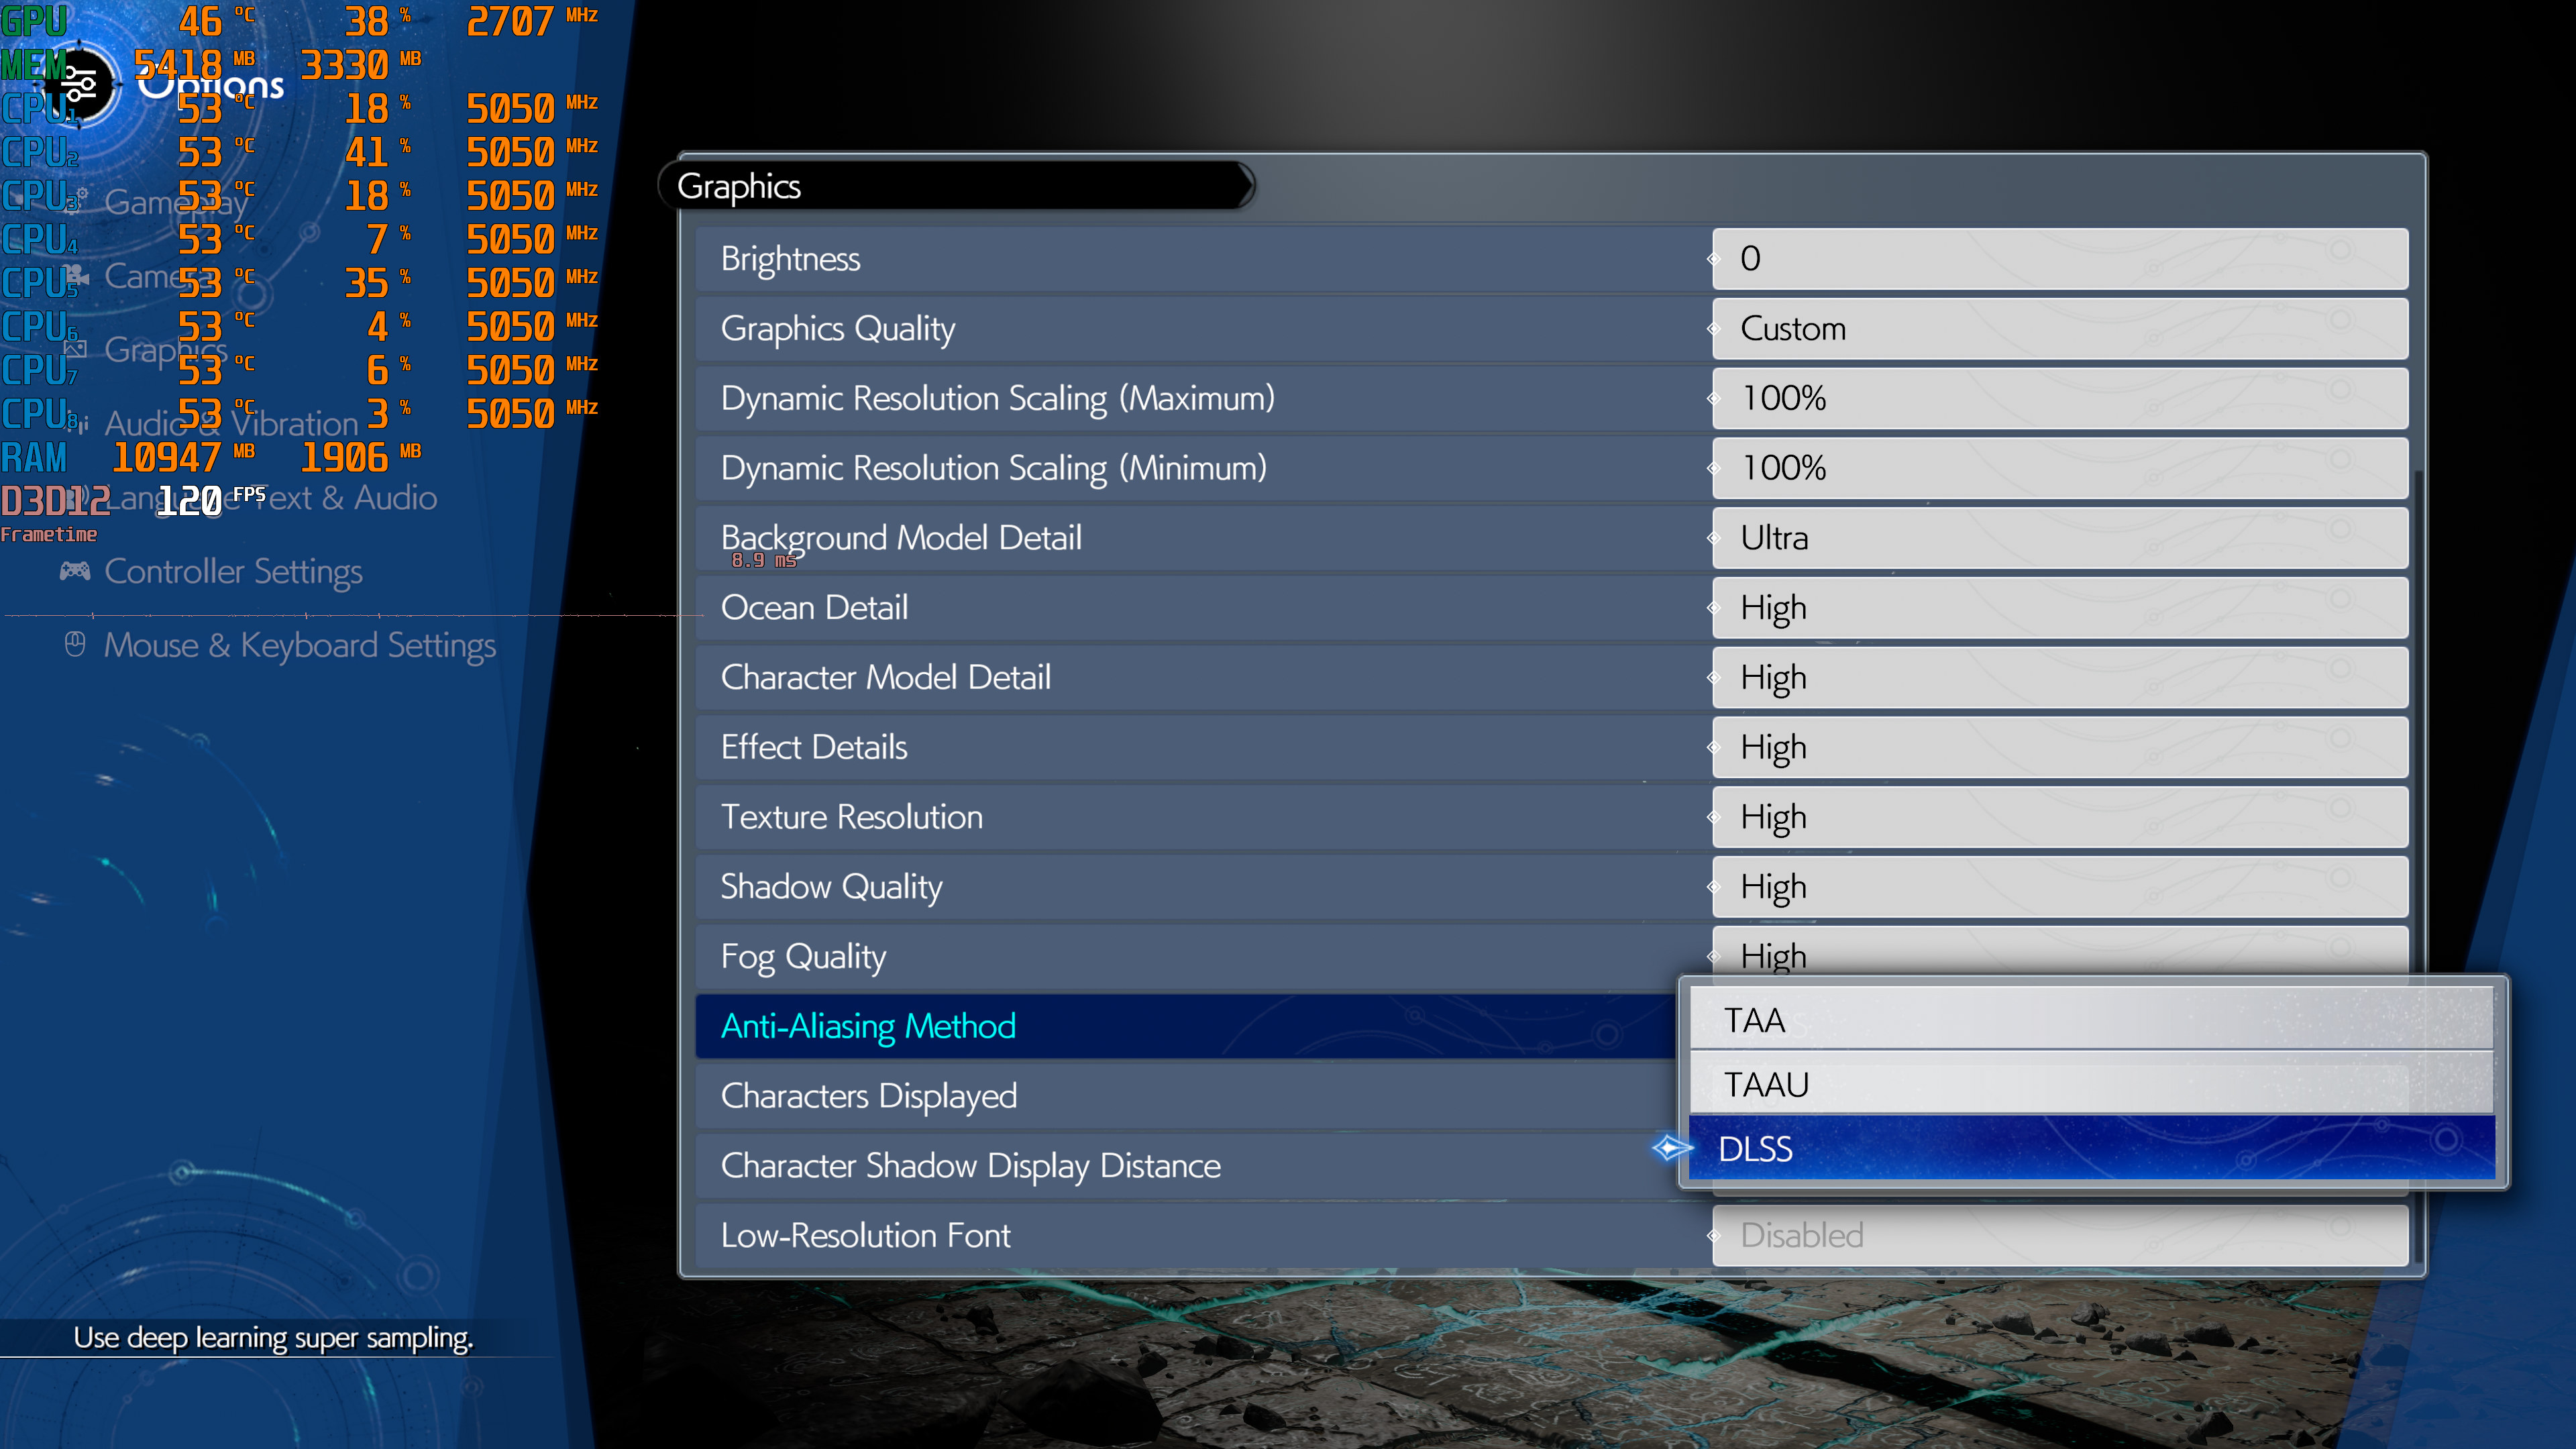Go to Mouse & Keyboard Settings
2576x1449 pixels.
tap(299, 645)
